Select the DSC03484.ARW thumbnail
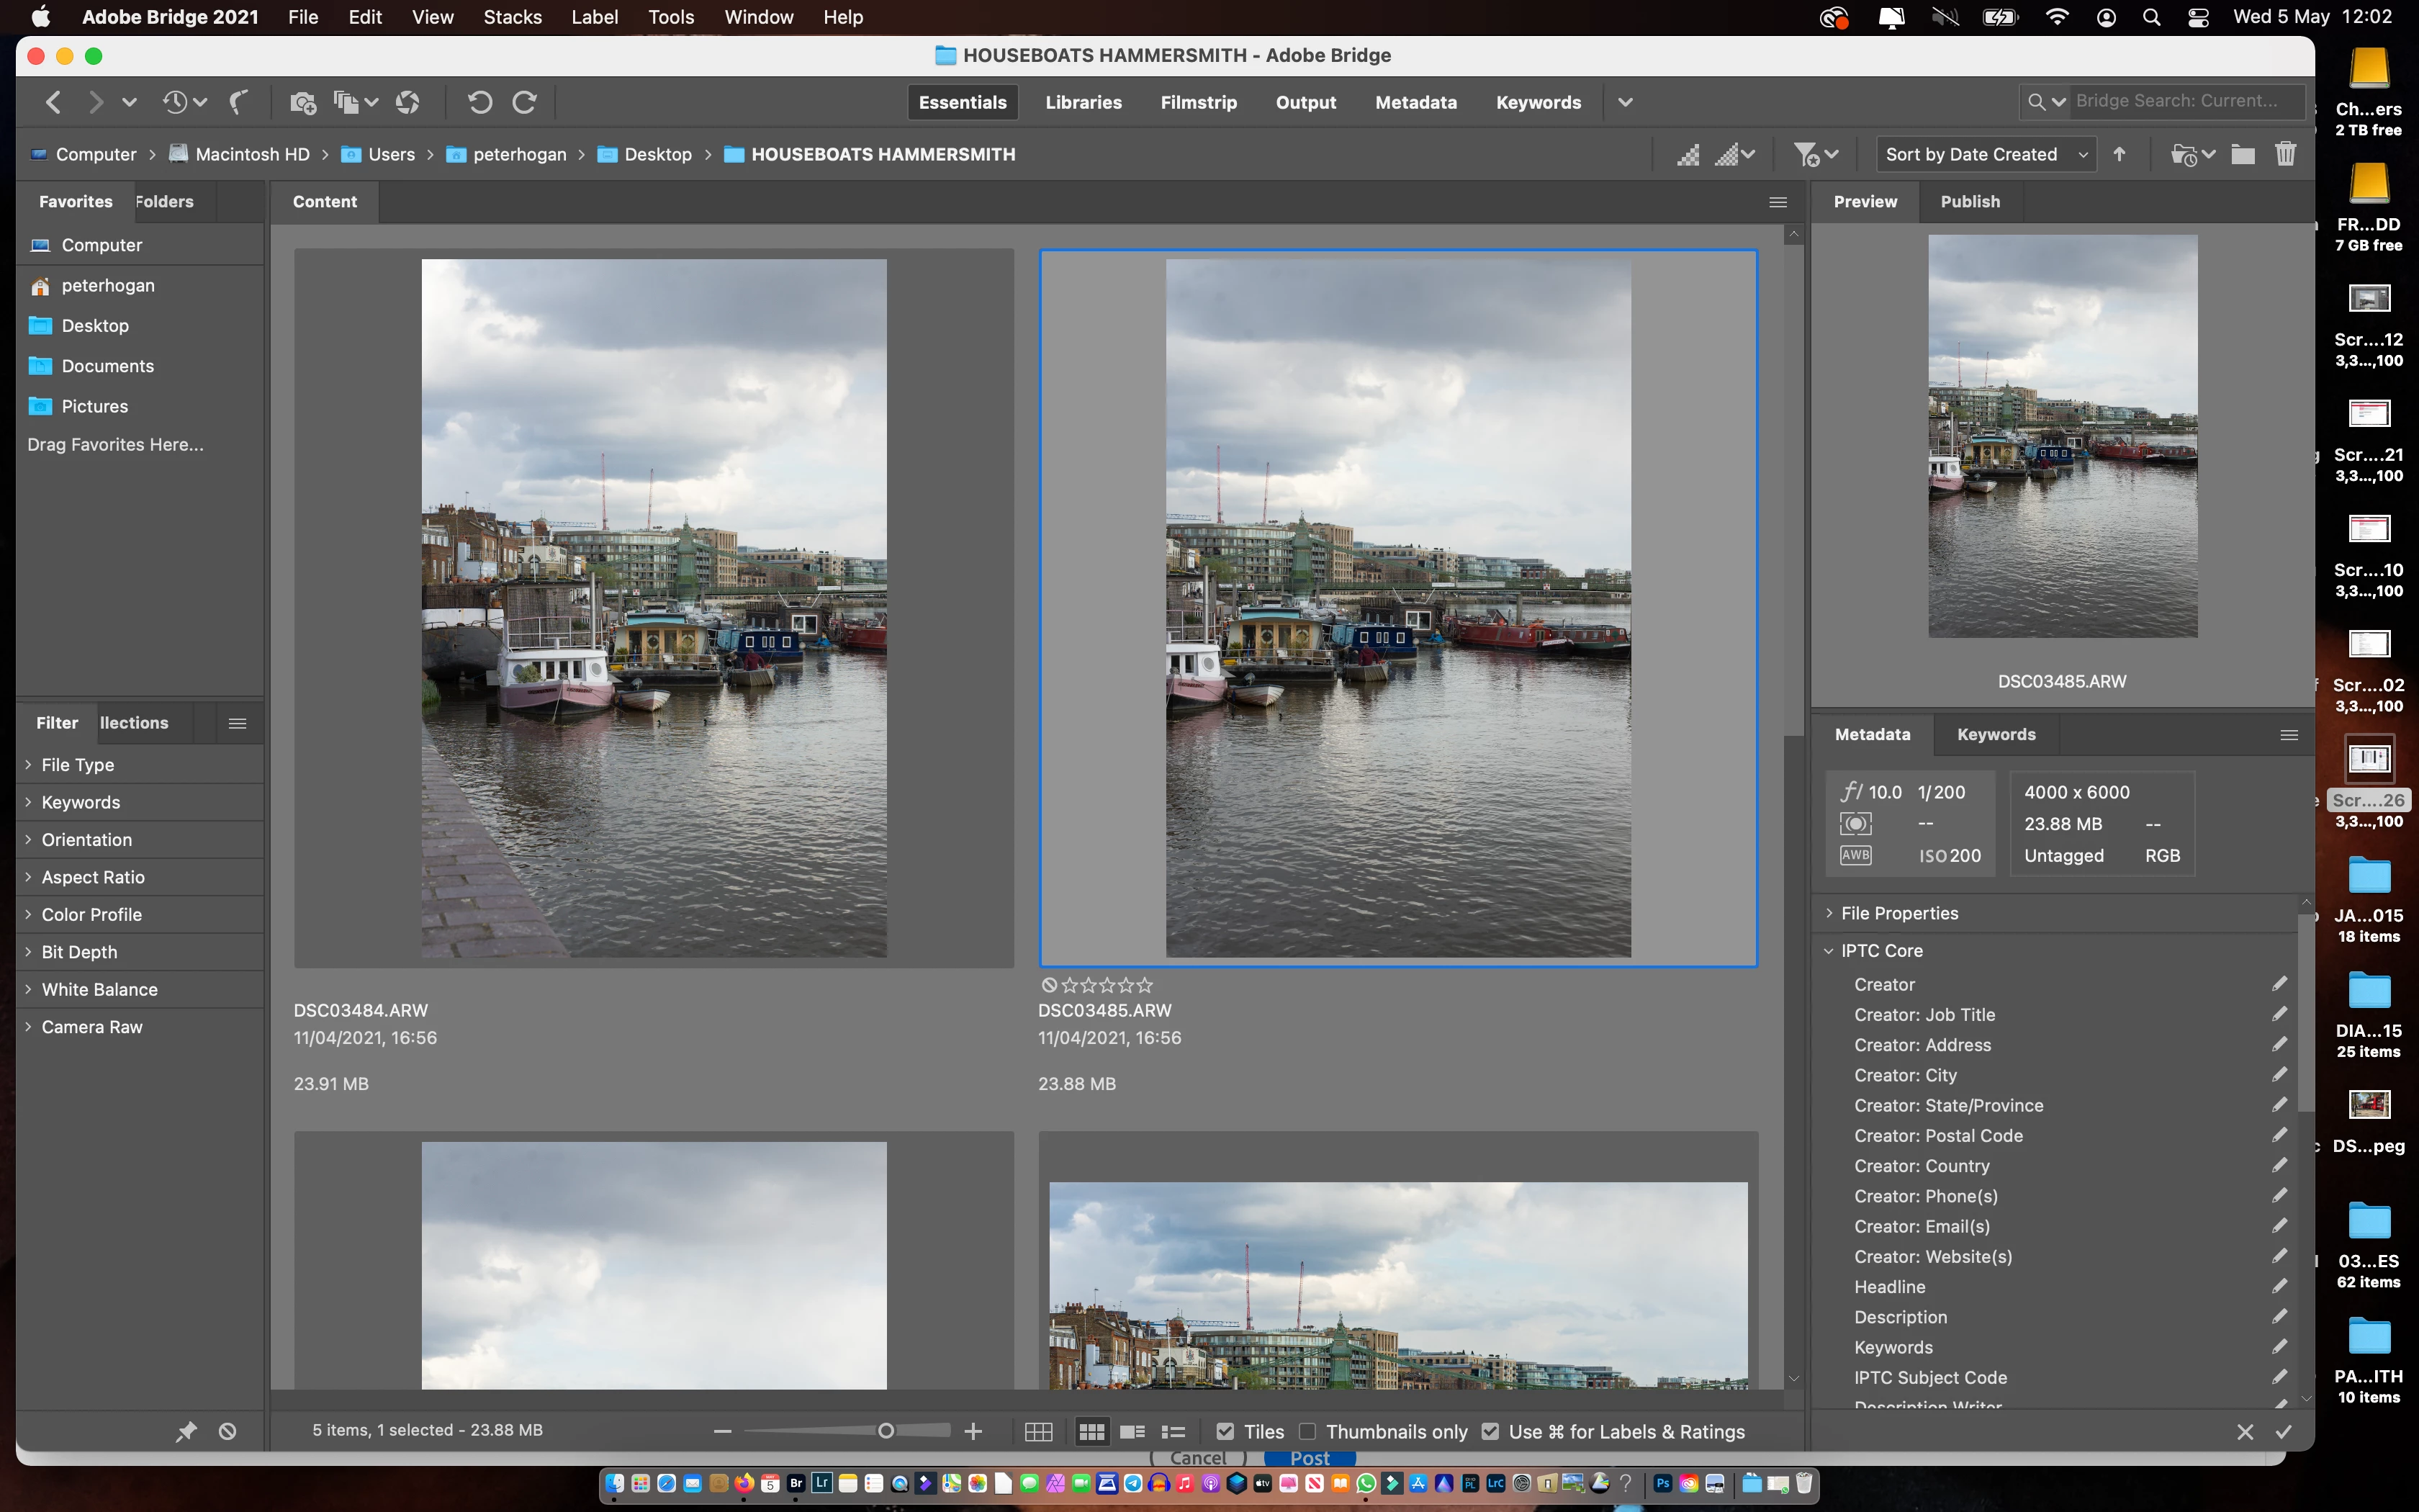Image resolution: width=2419 pixels, height=1512 pixels. coord(654,608)
